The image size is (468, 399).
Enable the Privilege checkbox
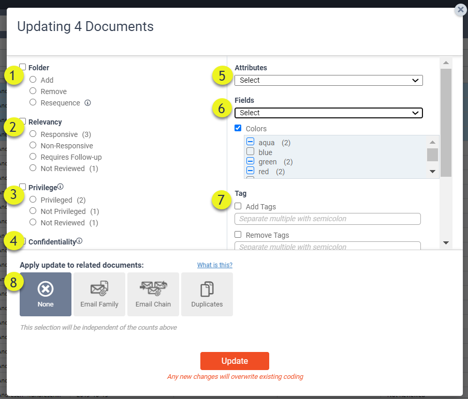point(23,187)
